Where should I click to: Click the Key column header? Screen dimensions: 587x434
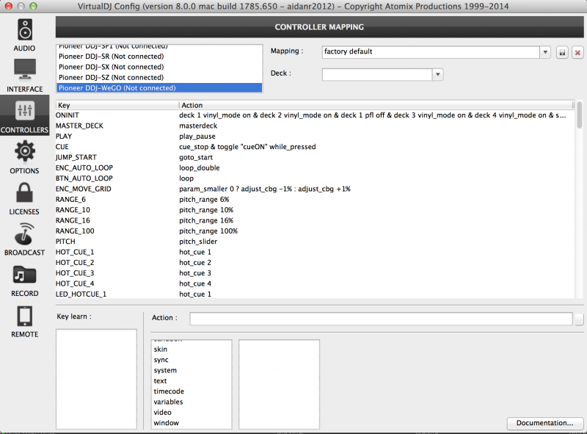tap(117, 105)
